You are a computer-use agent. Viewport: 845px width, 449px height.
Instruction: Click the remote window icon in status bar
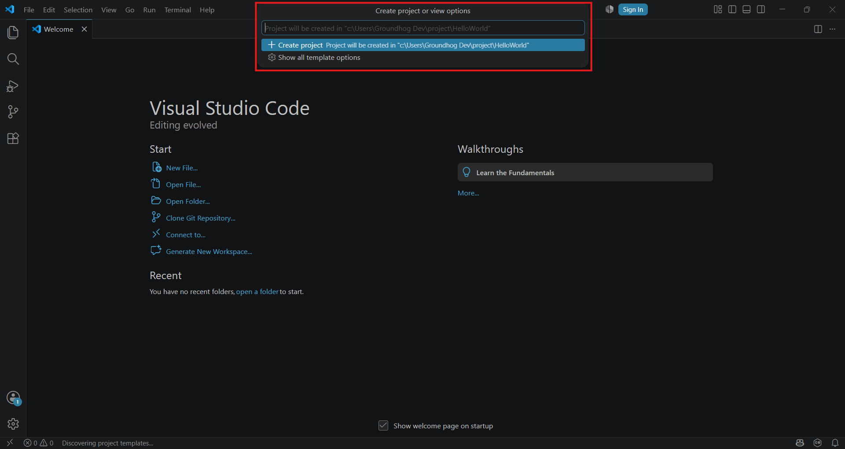[x=10, y=443]
